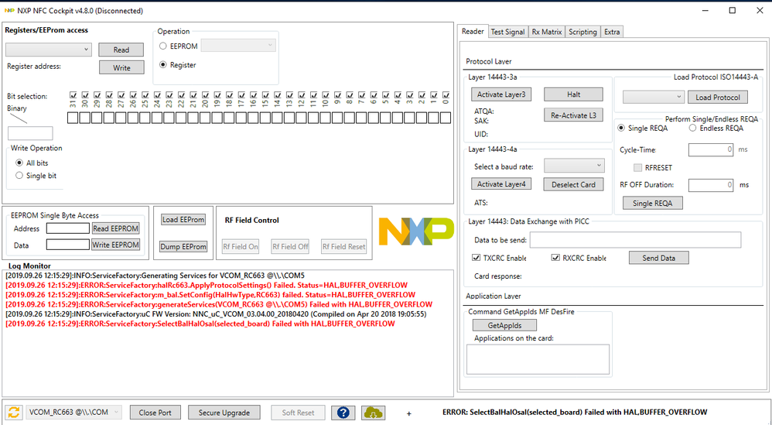Click the Secure Upgrade button
Image resolution: width=772 pixels, height=425 pixels.
coord(224,413)
